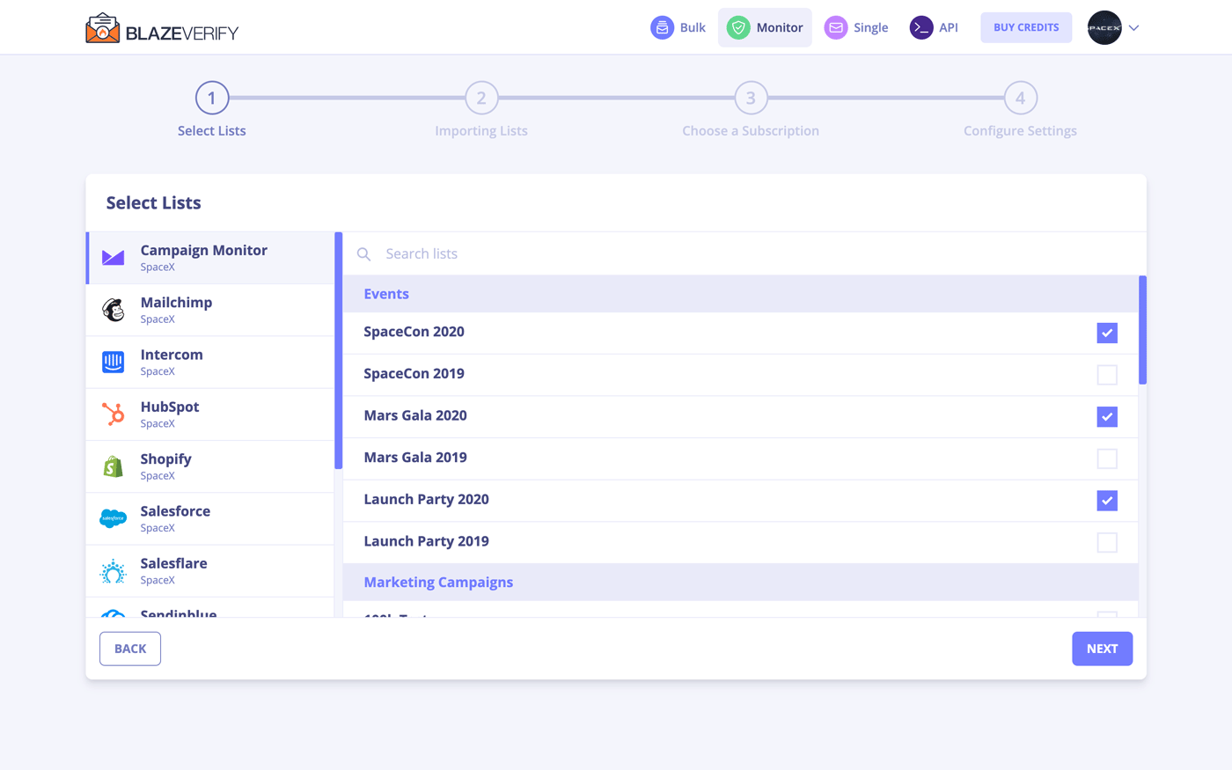Click the Mars Gala 2020 list name
The width and height of the screenshot is (1232, 770).
point(415,415)
